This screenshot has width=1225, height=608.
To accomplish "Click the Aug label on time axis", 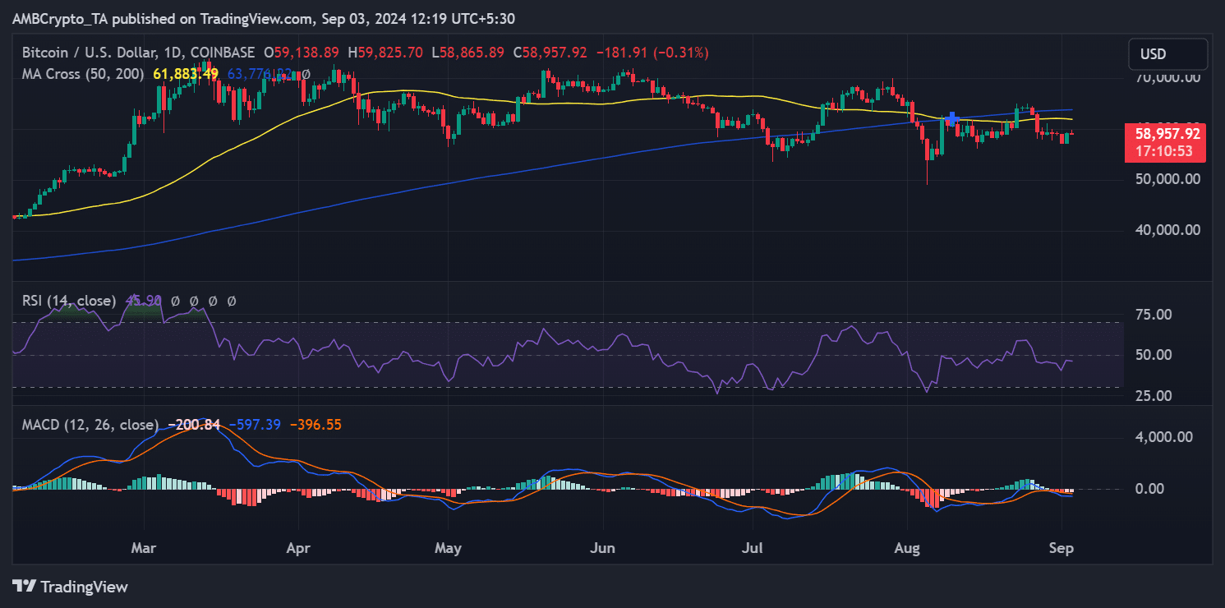I will point(908,547).
